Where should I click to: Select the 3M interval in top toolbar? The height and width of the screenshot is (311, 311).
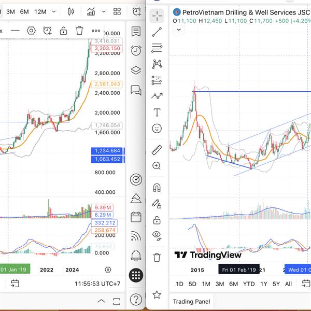tap(10, 12)
